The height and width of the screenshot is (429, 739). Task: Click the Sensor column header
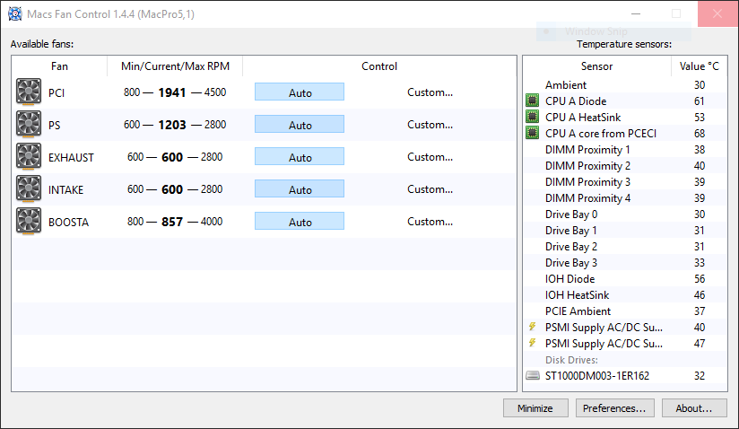click(x=596, y=66)
